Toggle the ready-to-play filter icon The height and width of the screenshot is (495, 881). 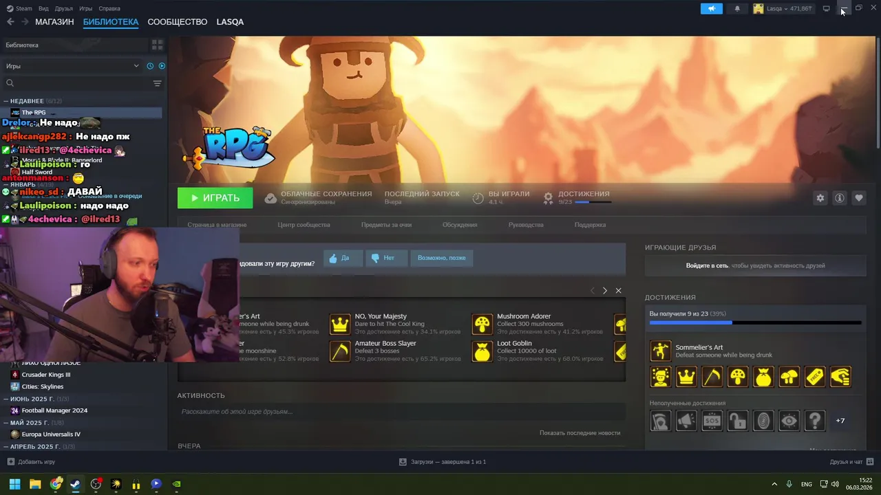[162, 66]
